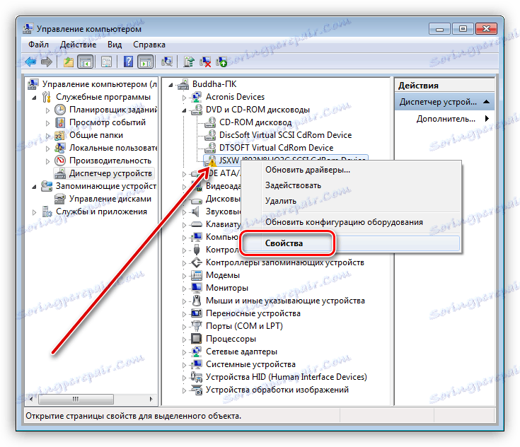Expand the Сетевые адаптеры category

[184, 352]
